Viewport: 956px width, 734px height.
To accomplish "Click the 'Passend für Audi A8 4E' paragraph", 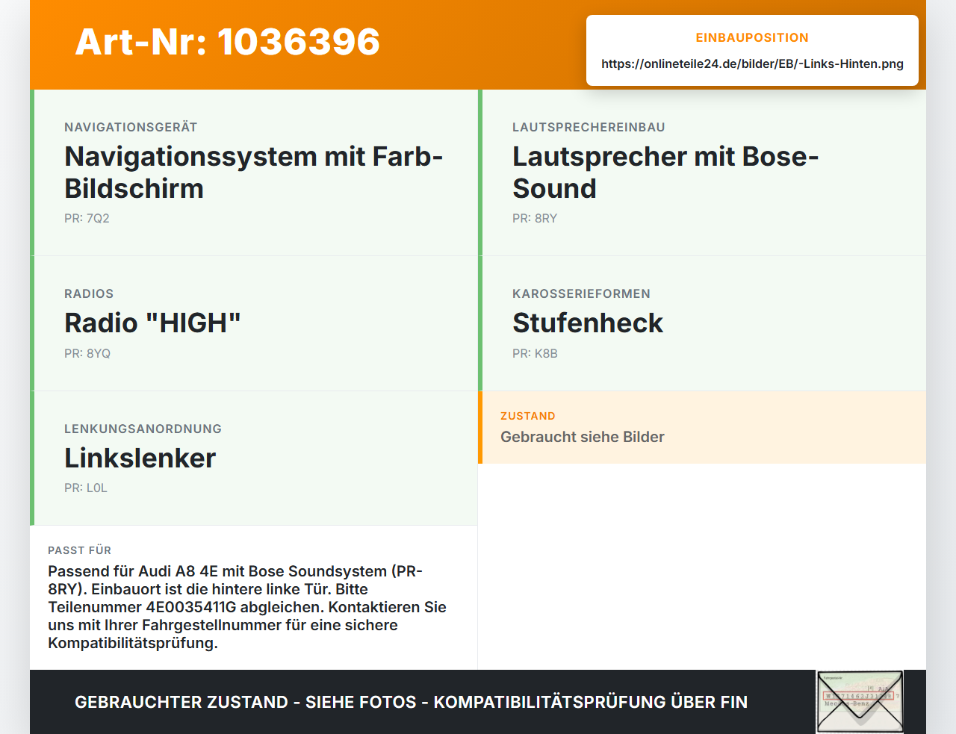I will (x=247, y=607).
